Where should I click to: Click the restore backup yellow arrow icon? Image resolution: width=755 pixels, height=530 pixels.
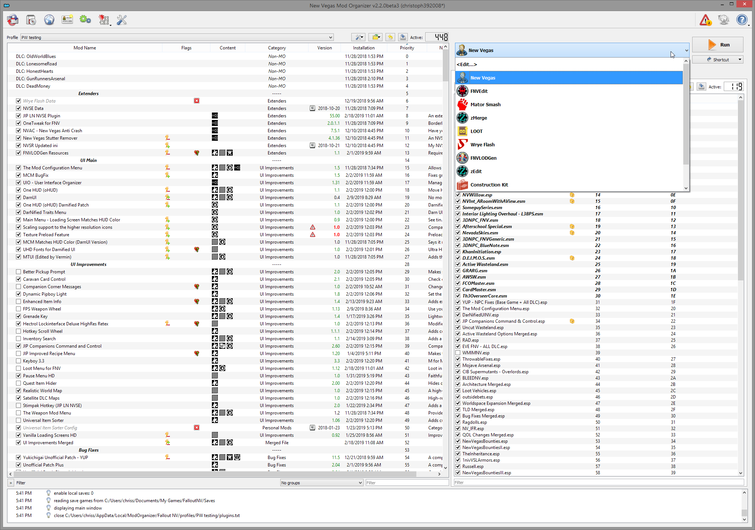390,37
